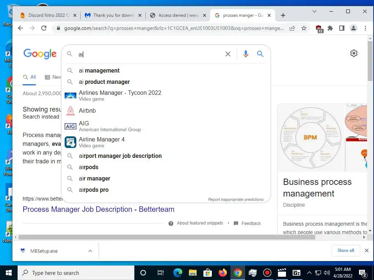Expand MBSetup.exe download options
The width and height of the screenshot is (374, 280).
tap(90, 251)
